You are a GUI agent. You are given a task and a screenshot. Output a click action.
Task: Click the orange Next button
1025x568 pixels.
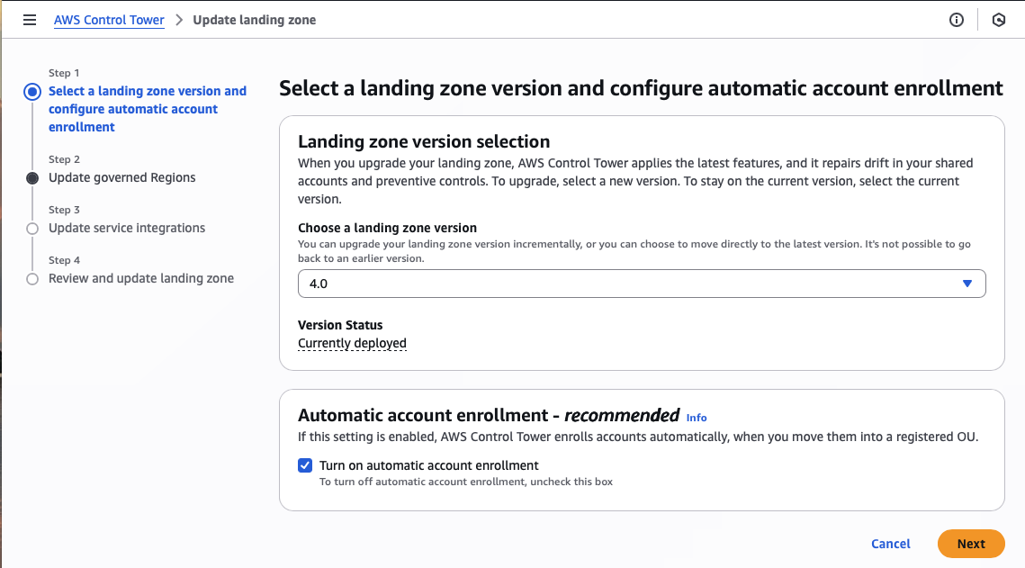click(970, 544)
